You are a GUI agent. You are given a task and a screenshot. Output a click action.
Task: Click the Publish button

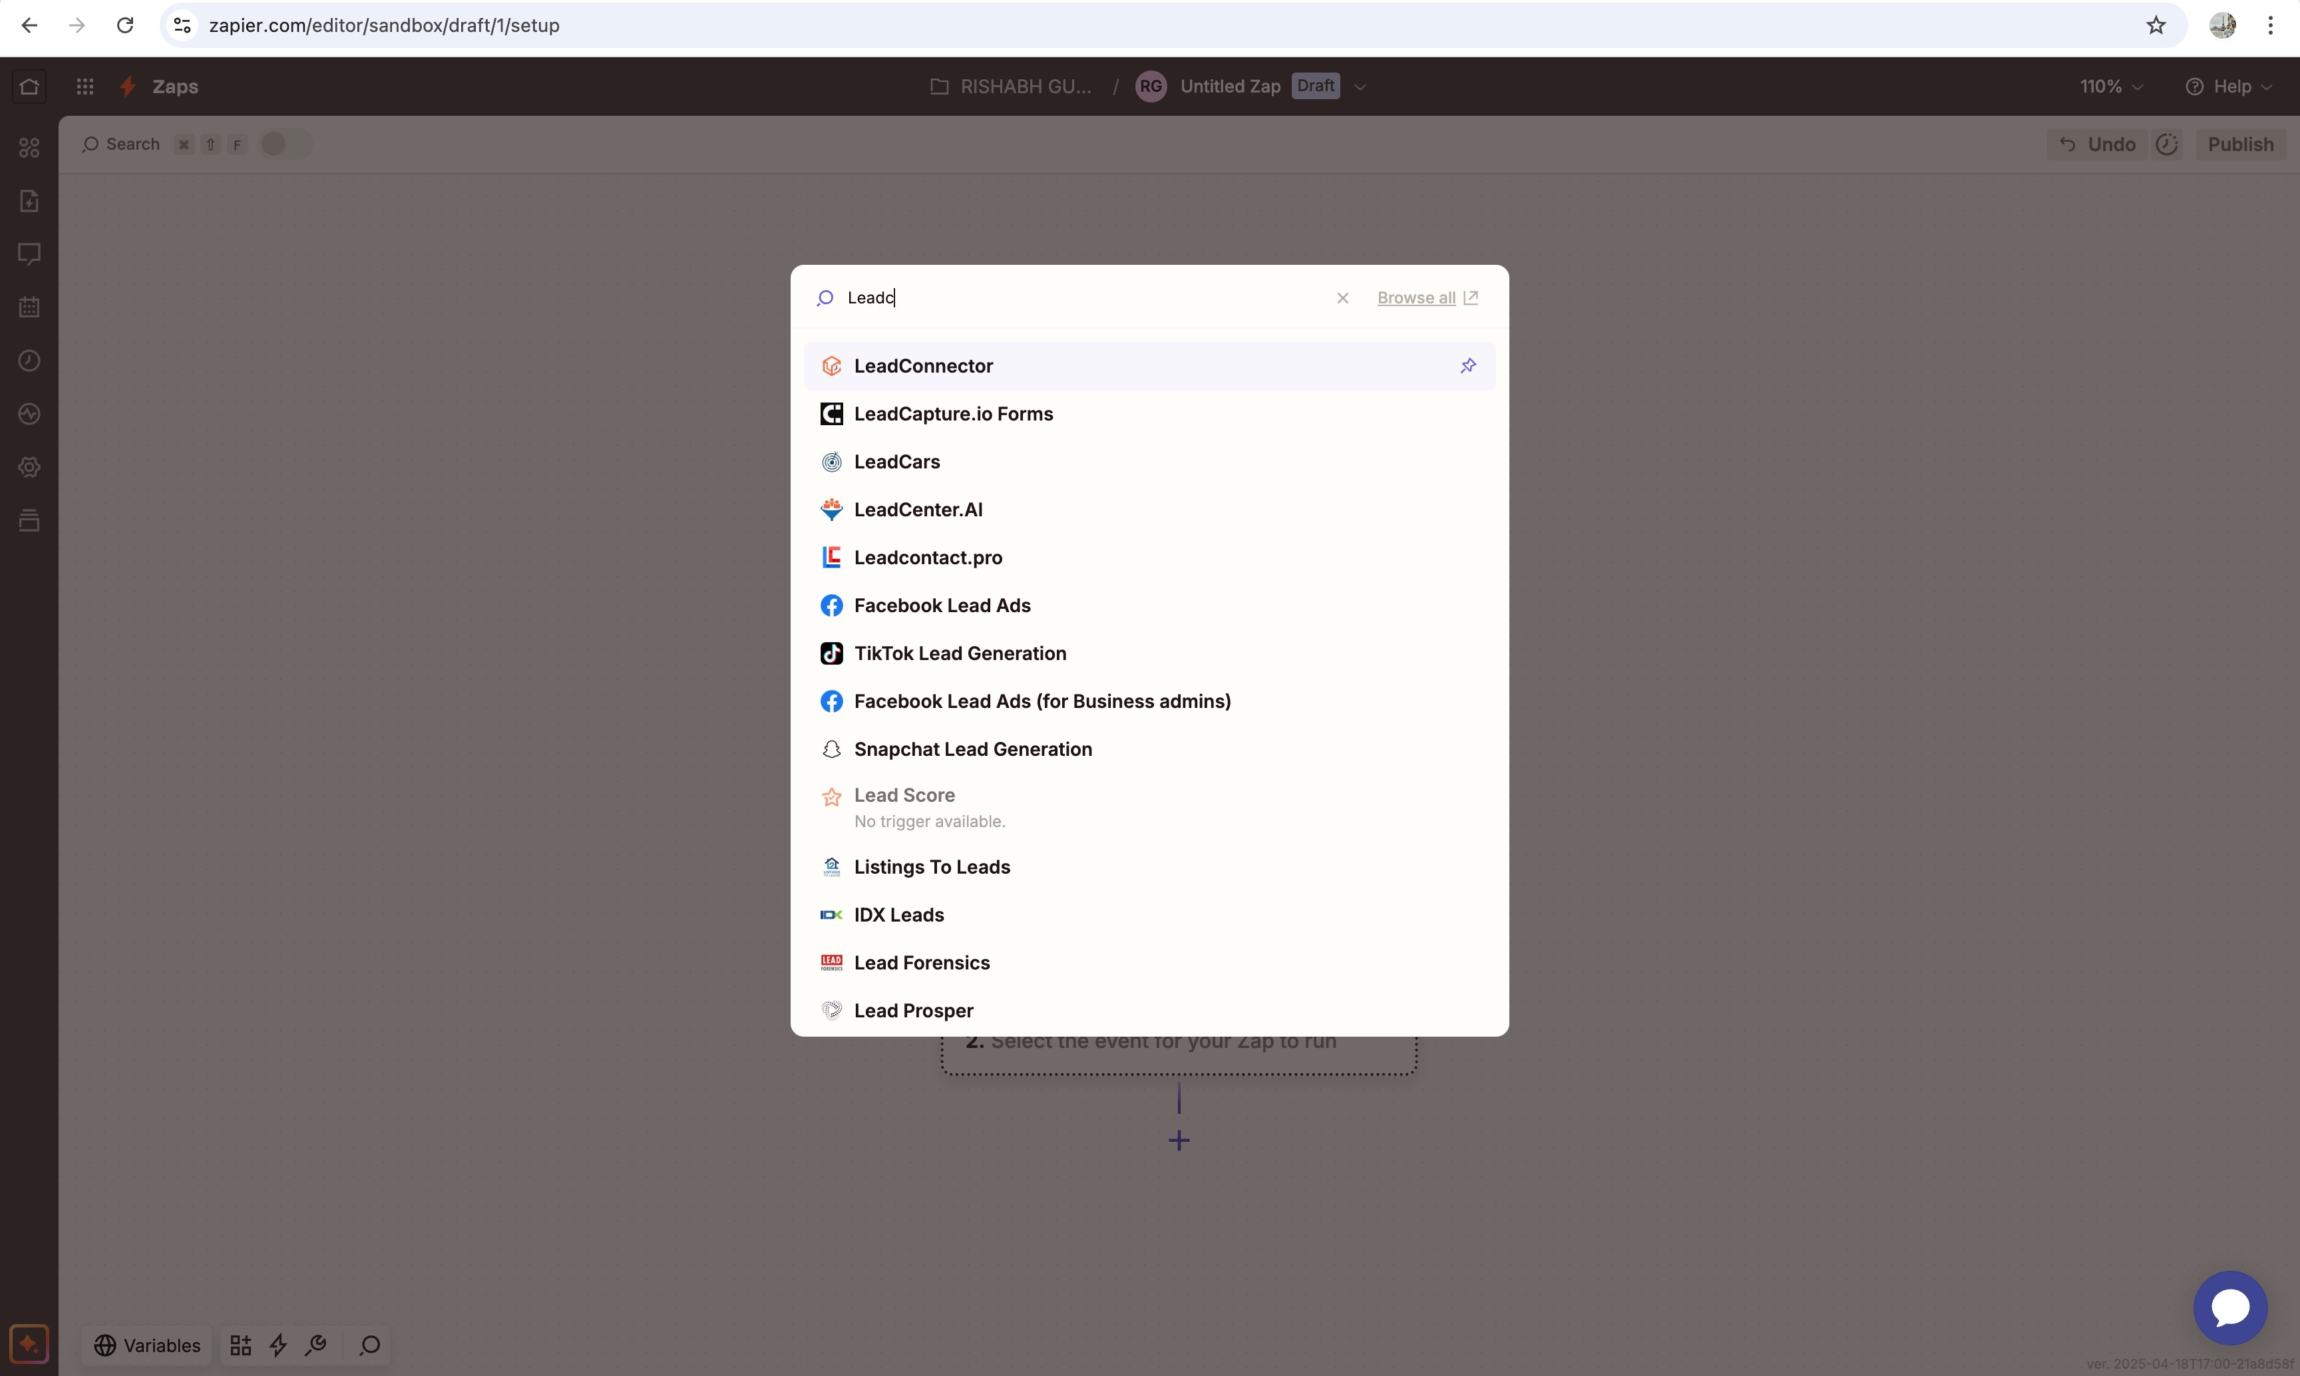2239,144
